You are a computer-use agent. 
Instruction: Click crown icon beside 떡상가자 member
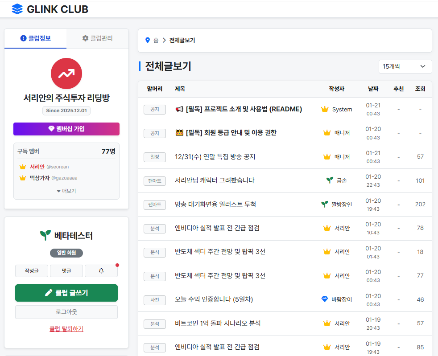(x=23, y=178)
